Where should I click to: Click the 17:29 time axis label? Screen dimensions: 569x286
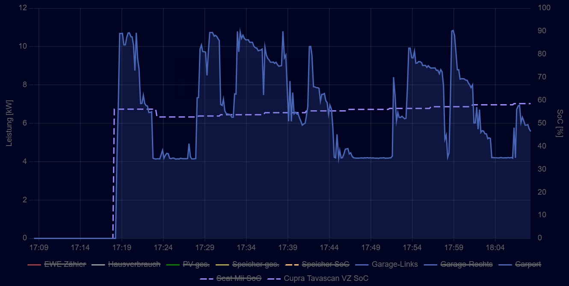coord(204,248)
